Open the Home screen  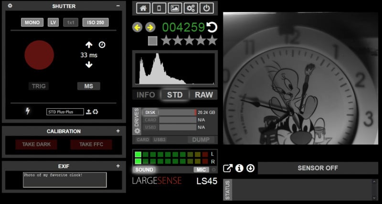[x=143, y=8]
